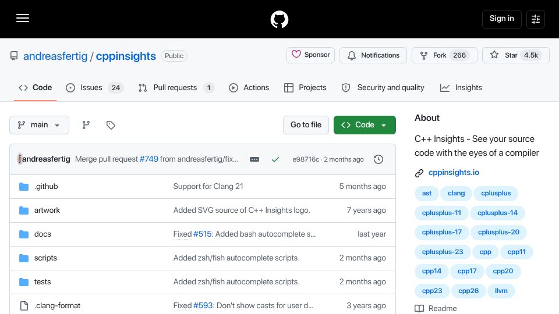559x314 pixels.
Task: Open the cppinsights repository link
Action: pyautogui.click(x=126, y=56)
